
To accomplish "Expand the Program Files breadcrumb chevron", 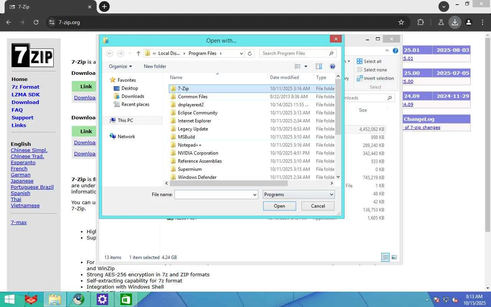I will (221, 53).
